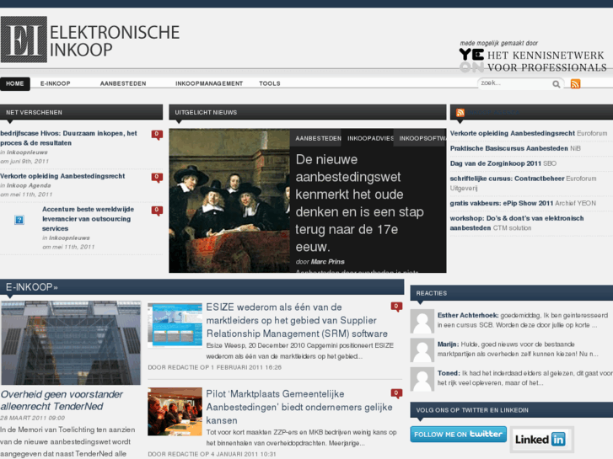
Task: Open Inkoopnieuws category under Hivos article
Action: 27,152
